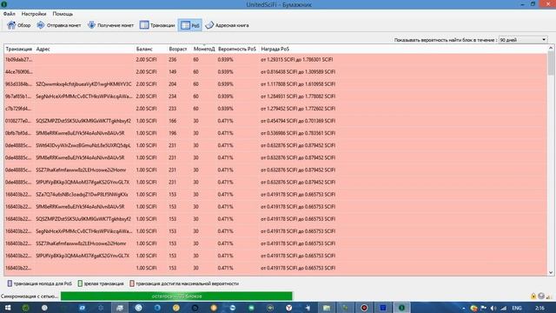Viewport: 556px width, 313px height.
Task: Open the Настройки menu
Action: 34,14
